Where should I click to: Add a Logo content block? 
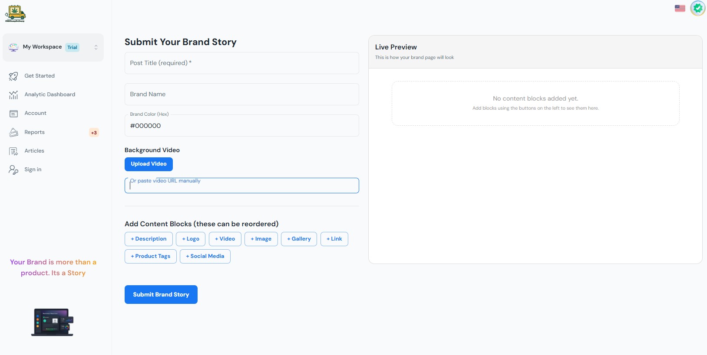point(191,239)
